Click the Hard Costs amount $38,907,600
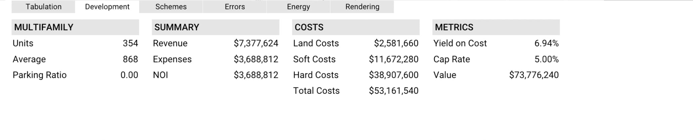693x140 pixels. [x=394, y=75]
